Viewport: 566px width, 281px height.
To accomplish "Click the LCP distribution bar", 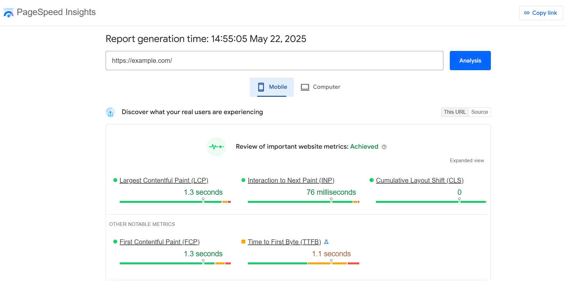I will [175, 202].
